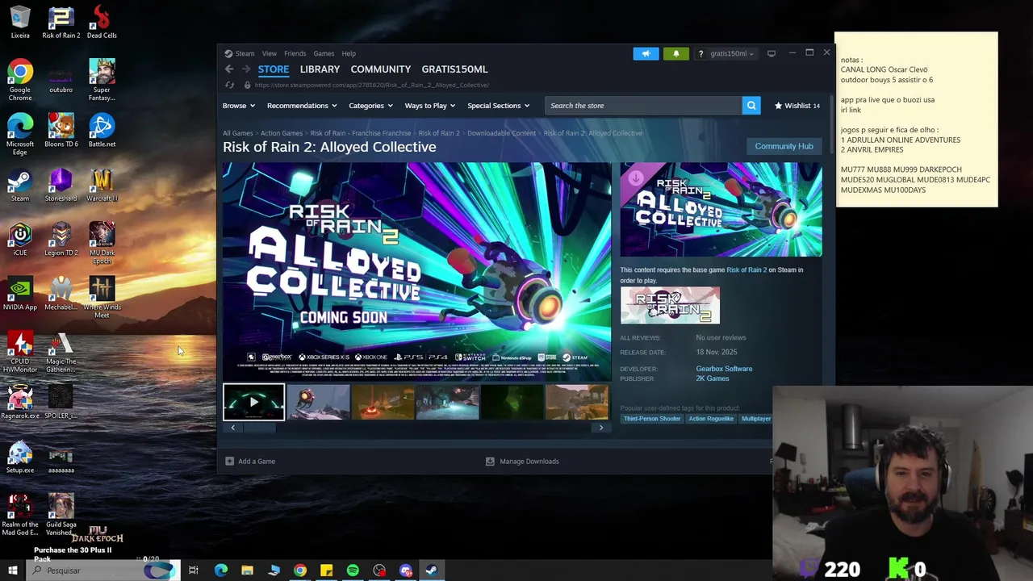
Task: Click the 2K Games publisher link
Action: click(x=712, y=378)
